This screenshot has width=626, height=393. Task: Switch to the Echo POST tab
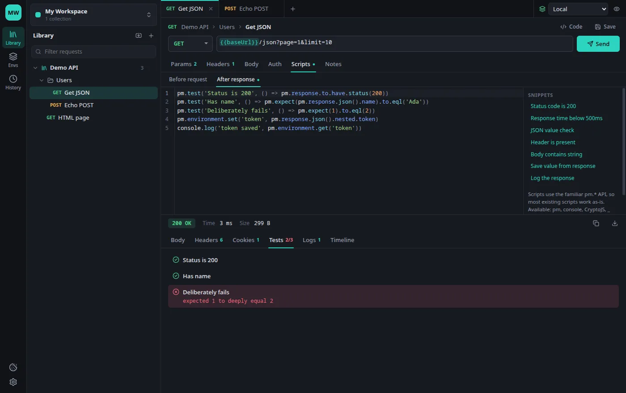click(x=251, y=9)
